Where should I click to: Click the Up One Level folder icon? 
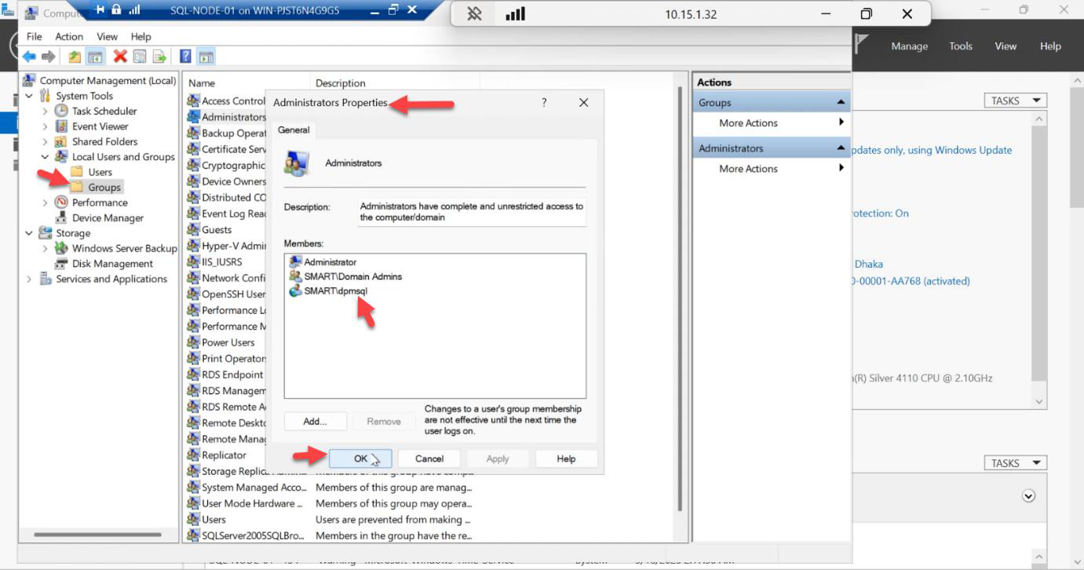click(75, 57)
